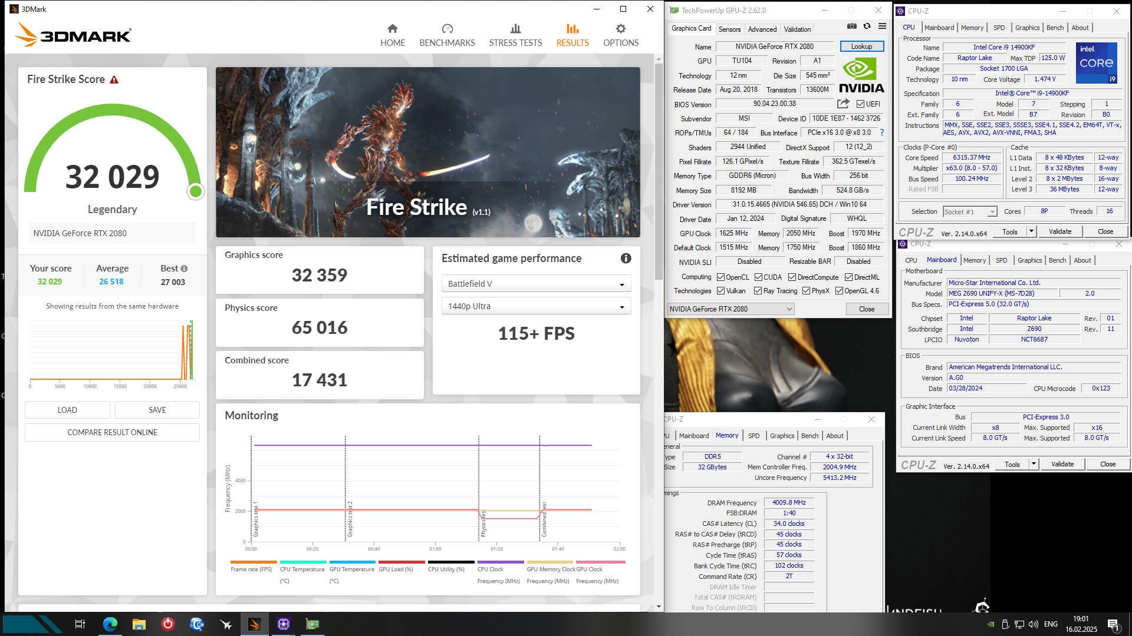The width and height of the screenshot is (1132, 636).
Task: Click Estimated game performance info icon
Action: click(x=626, y=259)
